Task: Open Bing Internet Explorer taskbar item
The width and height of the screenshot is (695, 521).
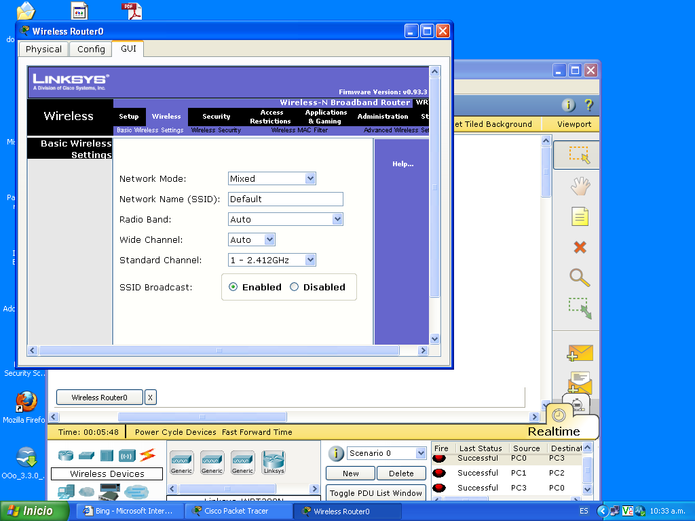Action: click(128, 511)
